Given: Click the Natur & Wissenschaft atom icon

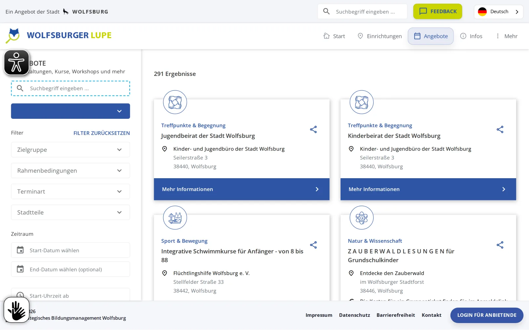Looking at the screenshot, I should click(362, 218).
